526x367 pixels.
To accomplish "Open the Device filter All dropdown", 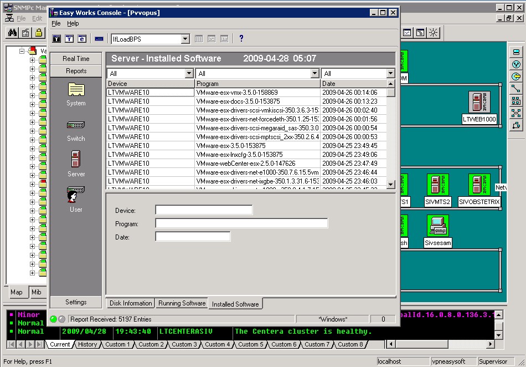I will 189,73.
